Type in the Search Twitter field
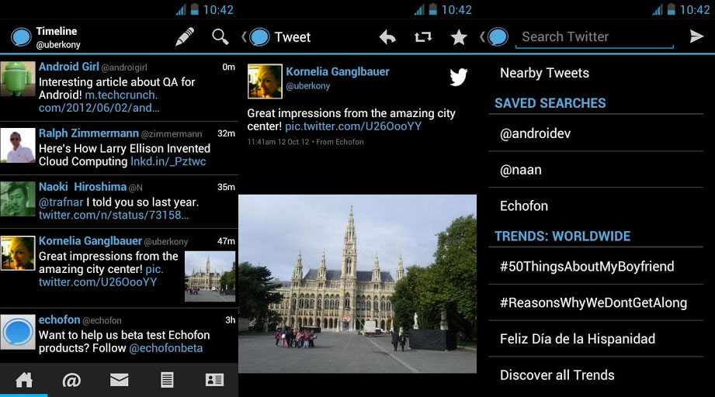The width and height of the screenshot is (715, 397). point(594,36)
